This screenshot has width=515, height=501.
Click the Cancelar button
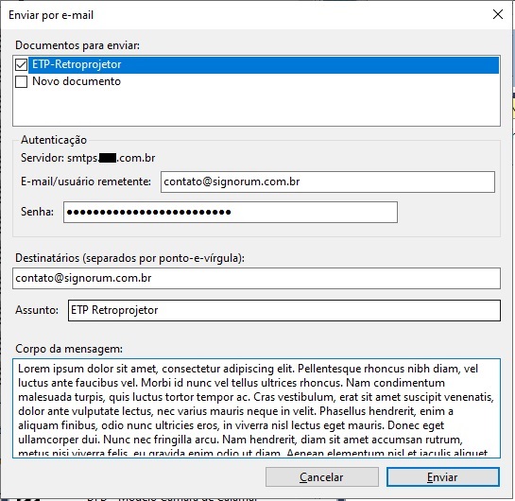pos(322,477)
